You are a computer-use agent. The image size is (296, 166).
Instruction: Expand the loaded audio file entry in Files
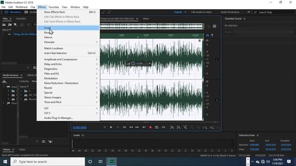tap(3, 34)
